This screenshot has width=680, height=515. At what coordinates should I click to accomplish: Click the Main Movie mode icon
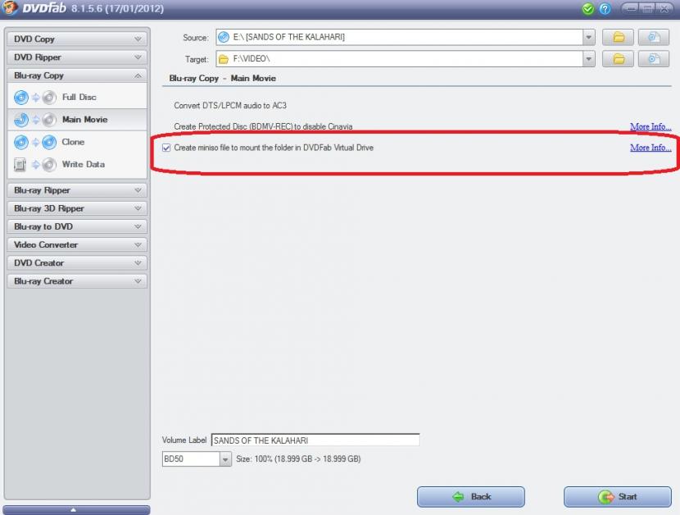[34, 120]
